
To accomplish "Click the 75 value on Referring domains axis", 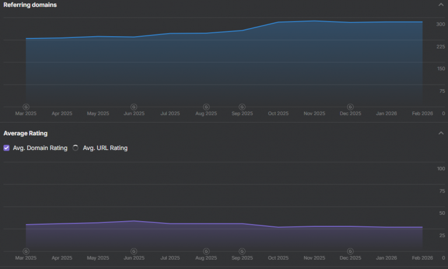I will tap(442, 91).
